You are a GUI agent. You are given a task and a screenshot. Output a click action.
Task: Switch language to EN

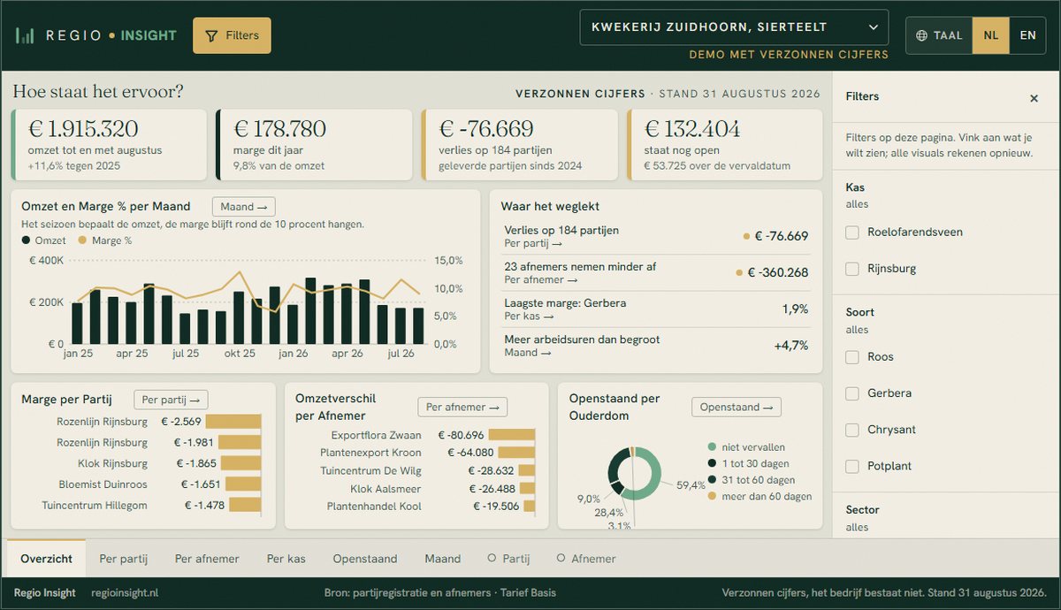click(1027, 35)
